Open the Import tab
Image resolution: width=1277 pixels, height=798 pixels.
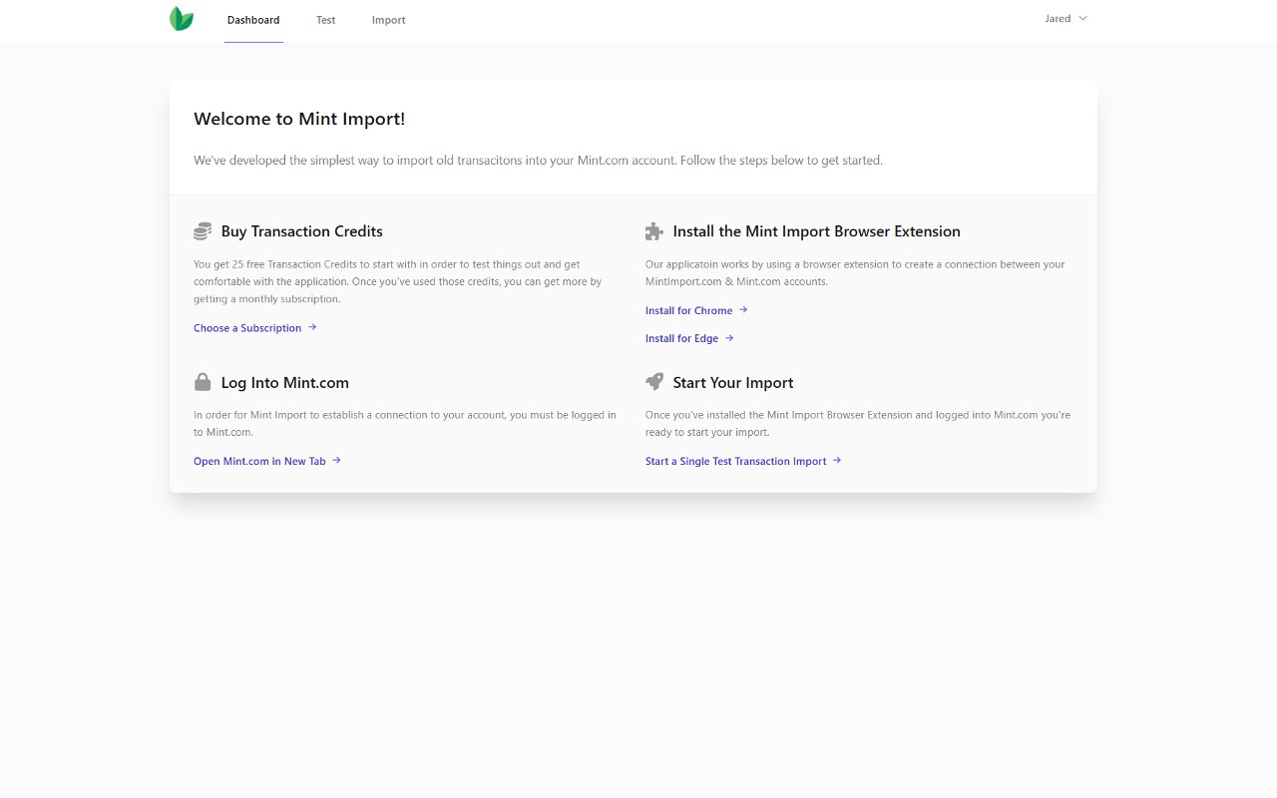(x=388, y=20)
